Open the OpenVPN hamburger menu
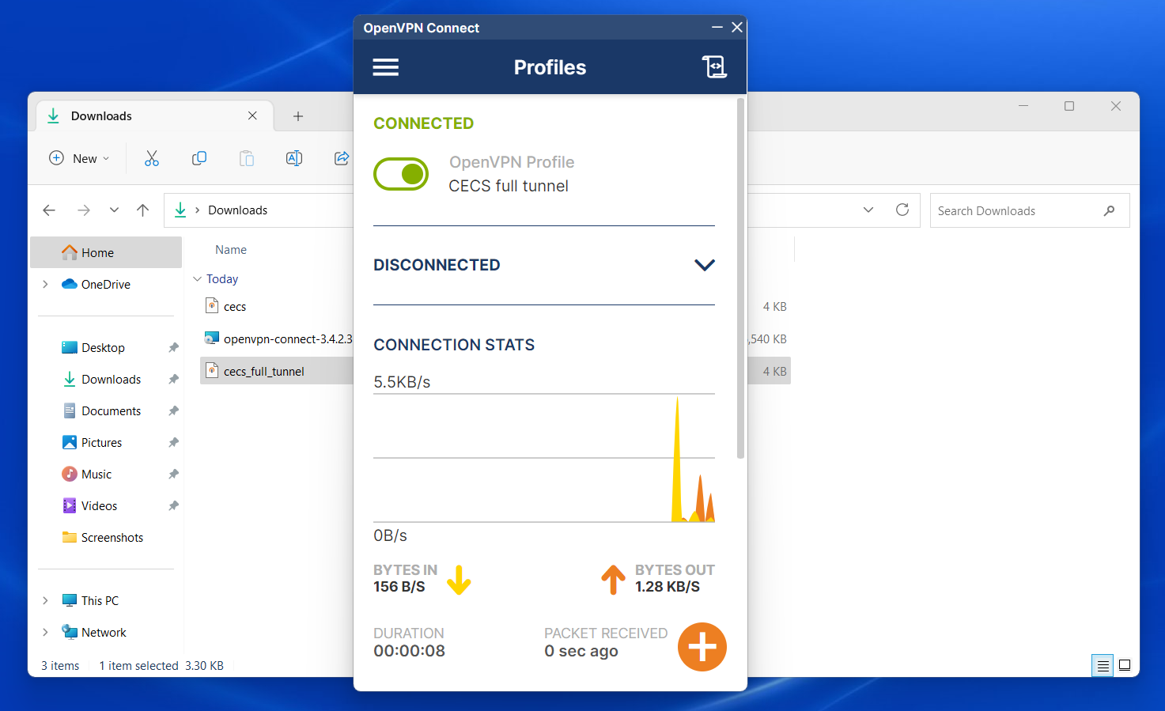The height and width of the screenshot is (711, 1165). pyautogui.click(x=385, y=67)
